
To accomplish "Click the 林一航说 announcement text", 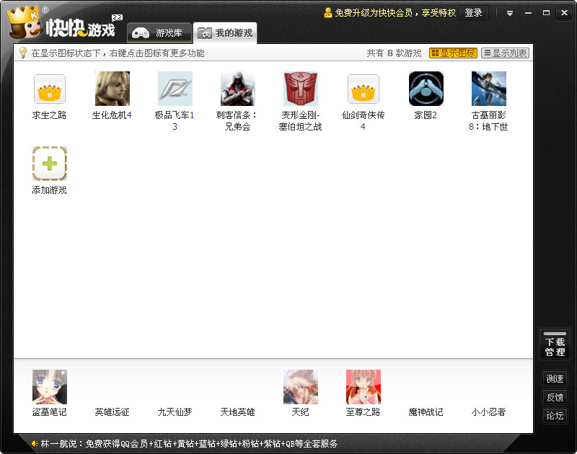I will tap(189, 444).
